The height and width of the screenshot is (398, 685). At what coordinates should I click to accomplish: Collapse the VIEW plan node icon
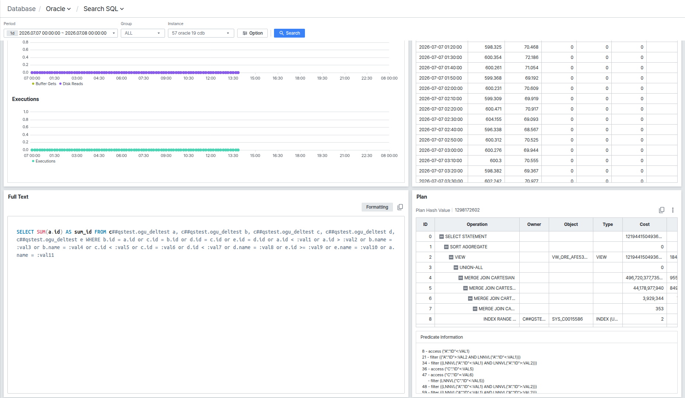point(451,257)
